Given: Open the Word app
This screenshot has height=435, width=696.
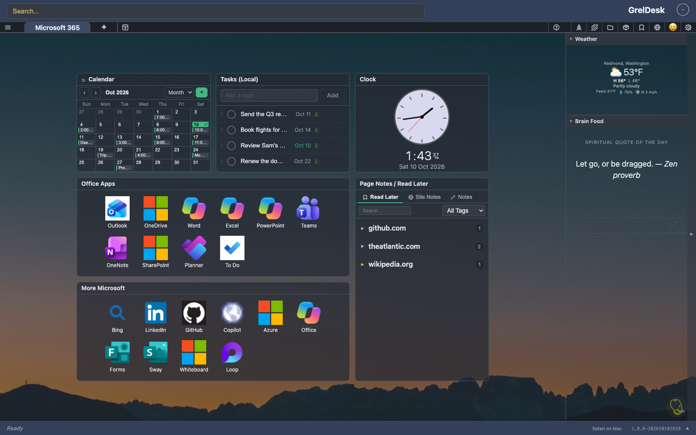Looking at the screenshot, I should [x=194, y=208].
